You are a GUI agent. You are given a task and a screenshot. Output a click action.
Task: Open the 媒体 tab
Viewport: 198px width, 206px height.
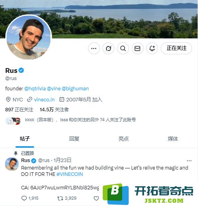click(x=173, y=139)
